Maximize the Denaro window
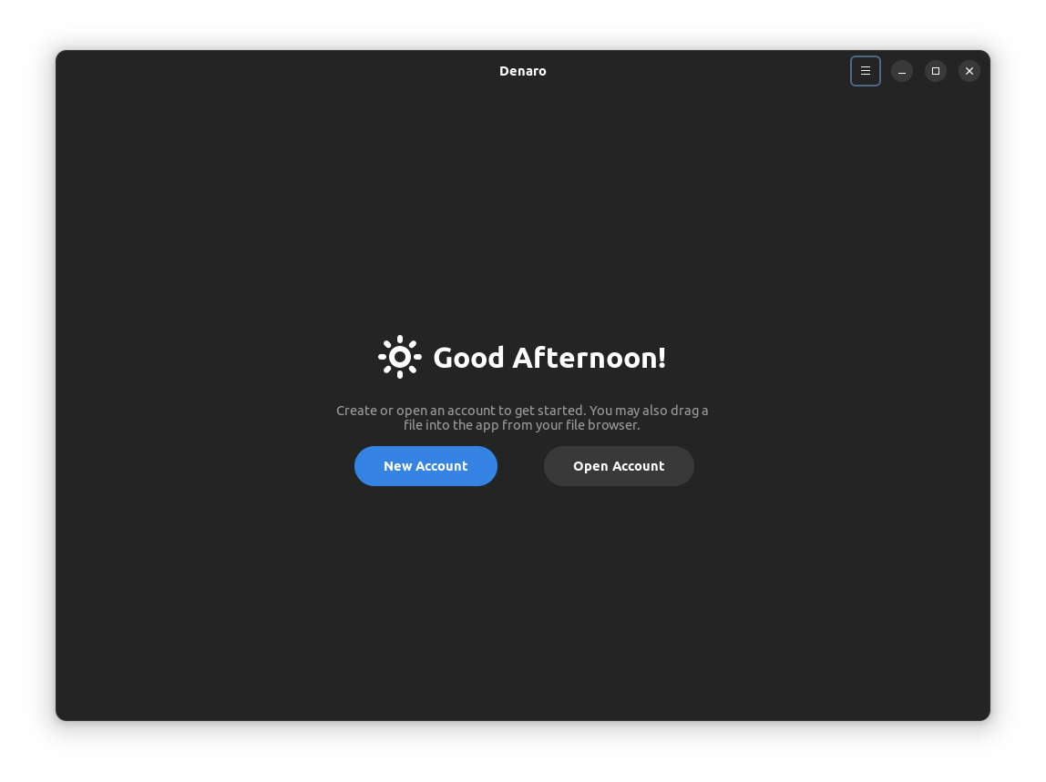Viewport: 1046px width, 782px height. point(935,71)
